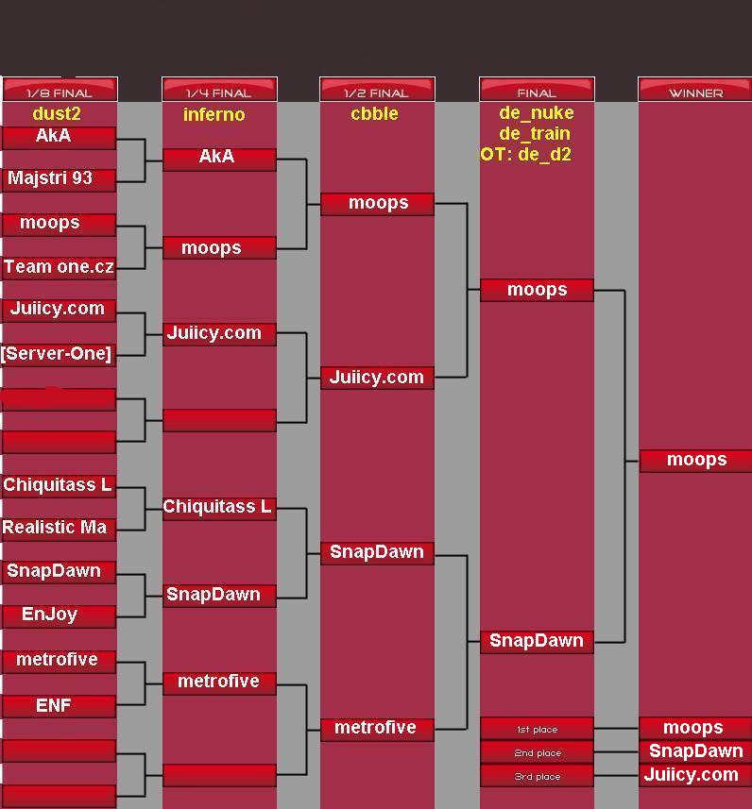Select SnapDawn in the 1/2 final column
This screenshot has height=809, width=752.
coord(378,553)
